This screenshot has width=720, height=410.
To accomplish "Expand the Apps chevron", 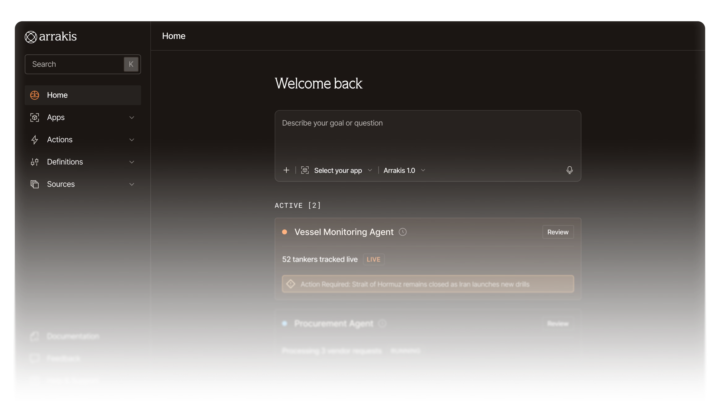I will [x=132, y=117].
